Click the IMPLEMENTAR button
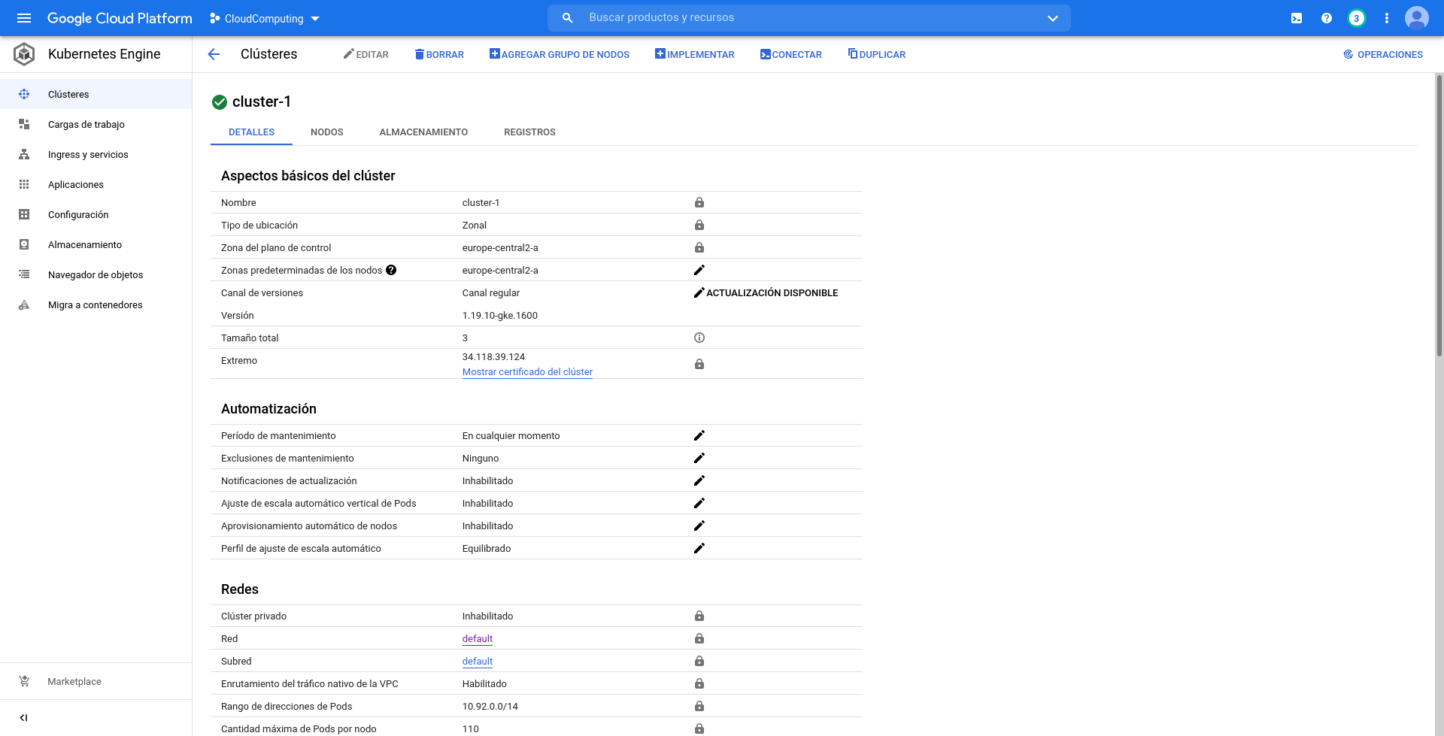1444x736 pixels. point(695,54)
